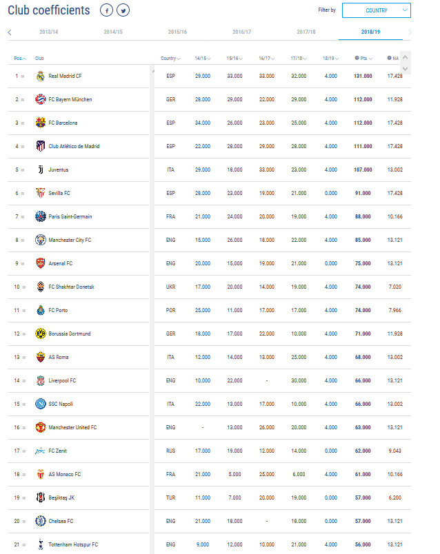Share via the Twitter icon

coord(123,10)
